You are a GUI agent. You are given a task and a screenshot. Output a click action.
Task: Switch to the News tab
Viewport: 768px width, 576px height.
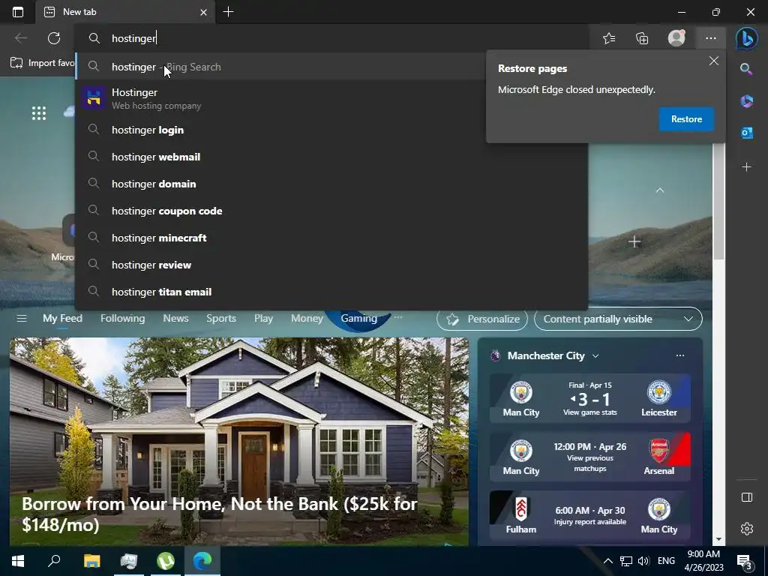pos(175,318)
